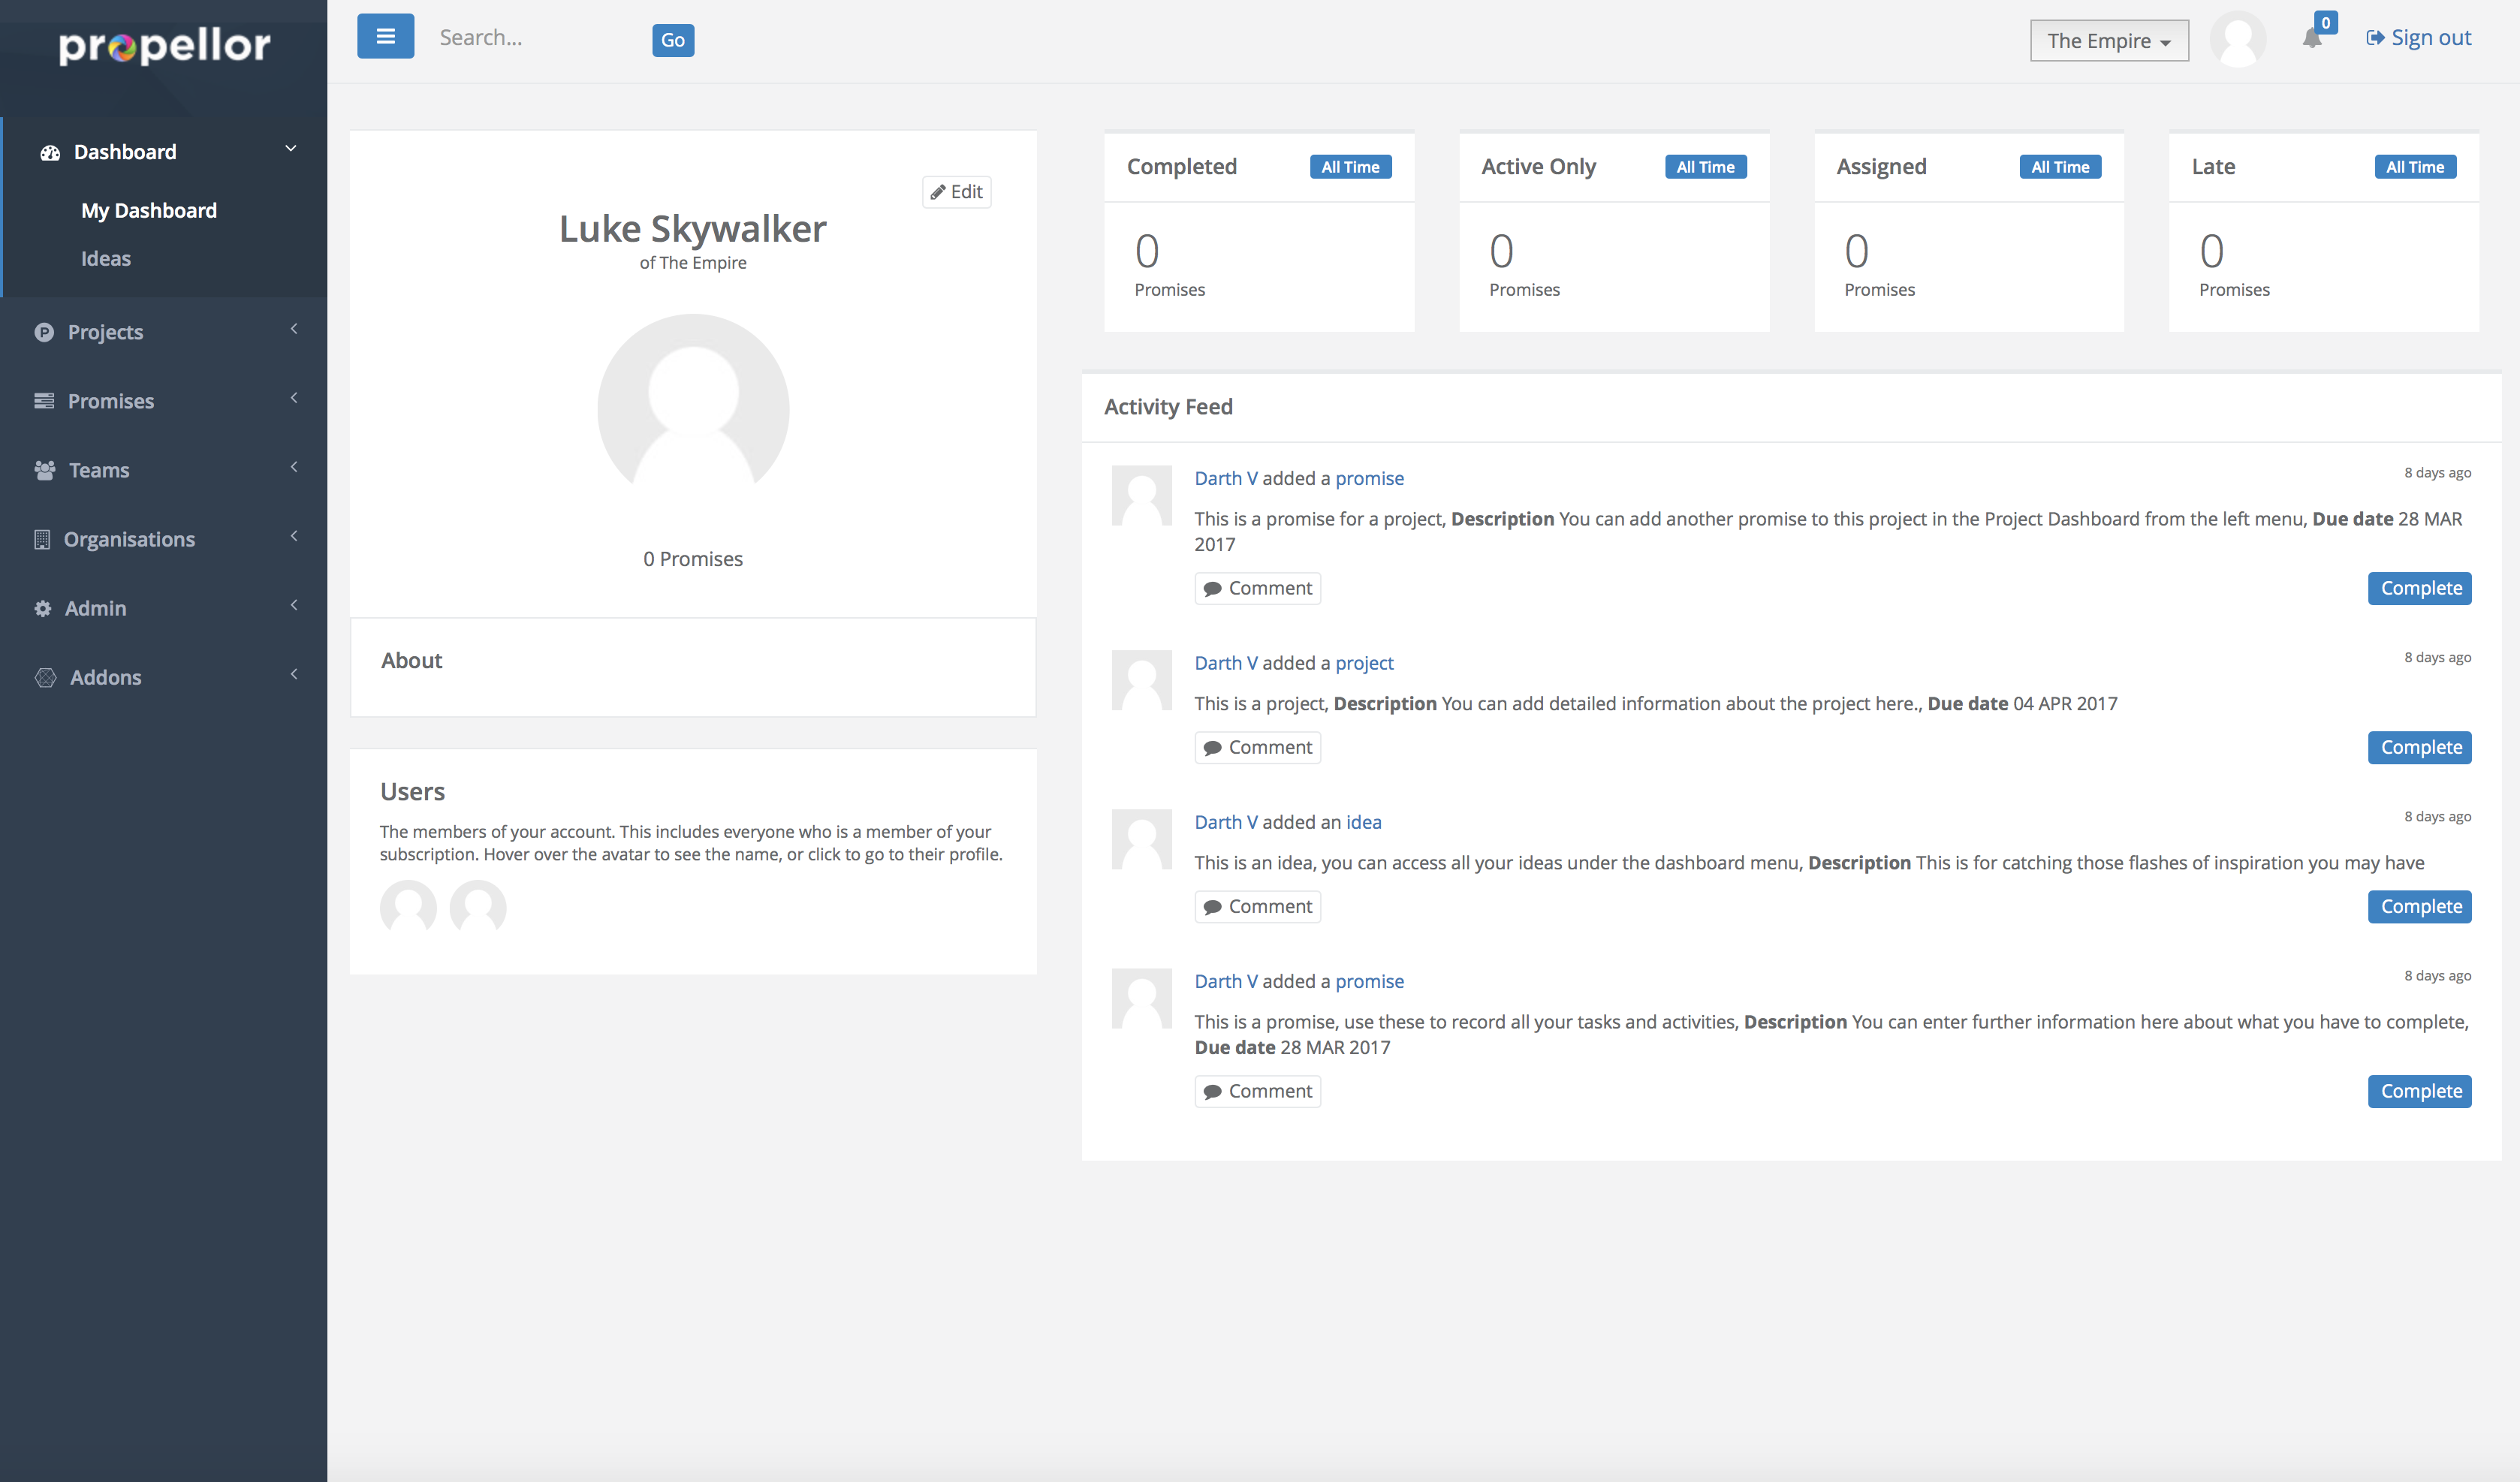Open notifications bell icon
This screenshot has height=1482, width=2520.
[x=2311, y=39]
